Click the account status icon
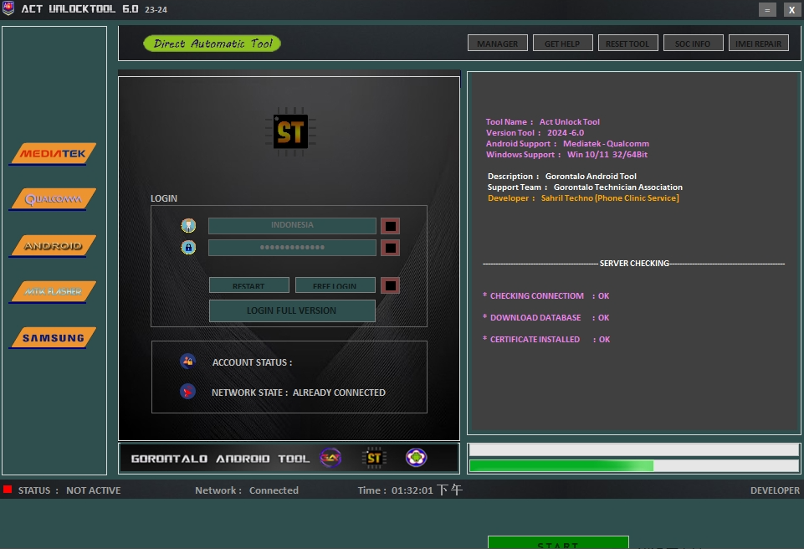 pos(187,362)
